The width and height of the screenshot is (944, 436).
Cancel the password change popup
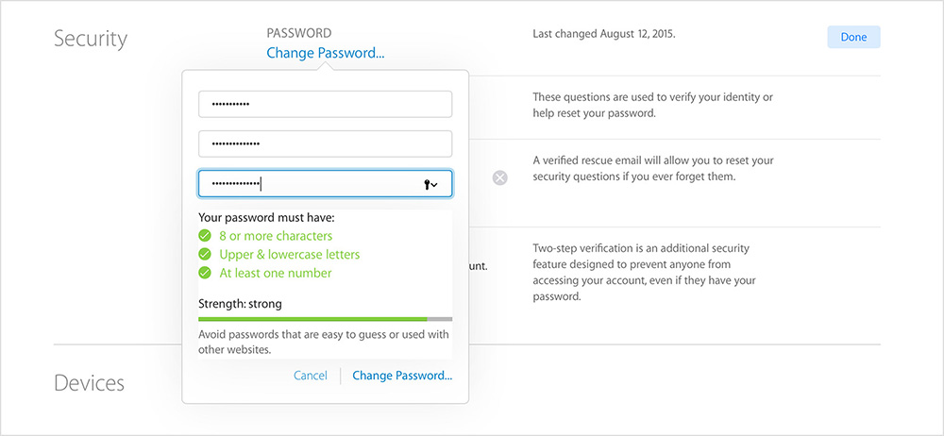[x=311, y=376]
